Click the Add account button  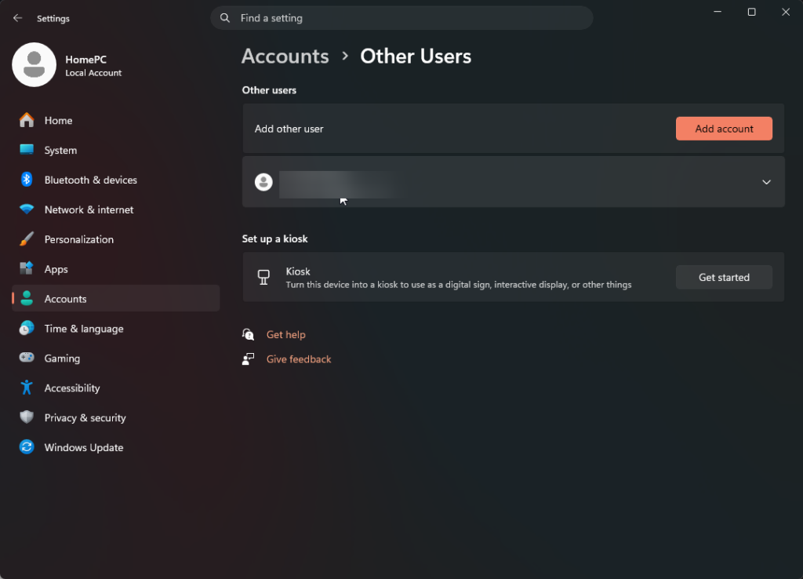pyautogui.click(x=724, y=129)
